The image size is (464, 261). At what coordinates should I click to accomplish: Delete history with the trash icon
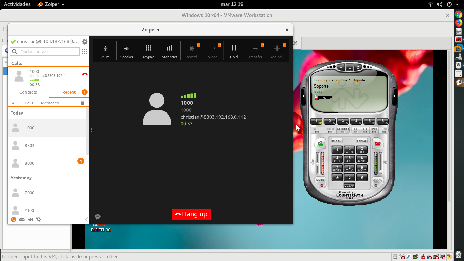point(82,103)
